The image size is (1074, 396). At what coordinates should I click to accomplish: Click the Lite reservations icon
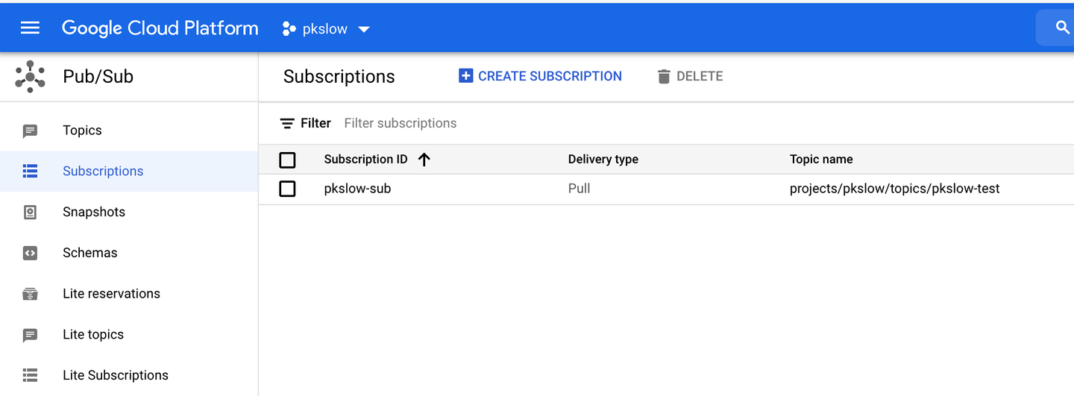tap(30, 294)
